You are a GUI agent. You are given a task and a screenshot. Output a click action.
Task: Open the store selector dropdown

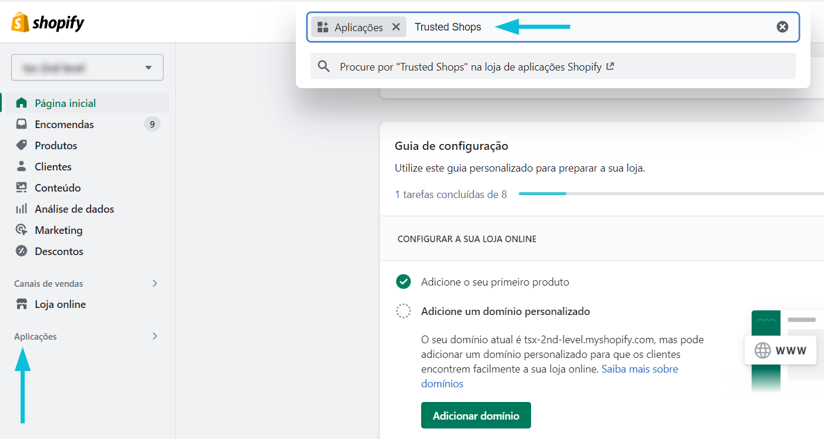click(x=87, y=68)
